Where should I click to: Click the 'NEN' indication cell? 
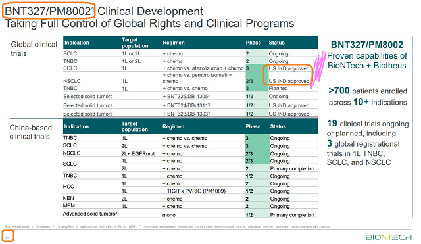68,198
